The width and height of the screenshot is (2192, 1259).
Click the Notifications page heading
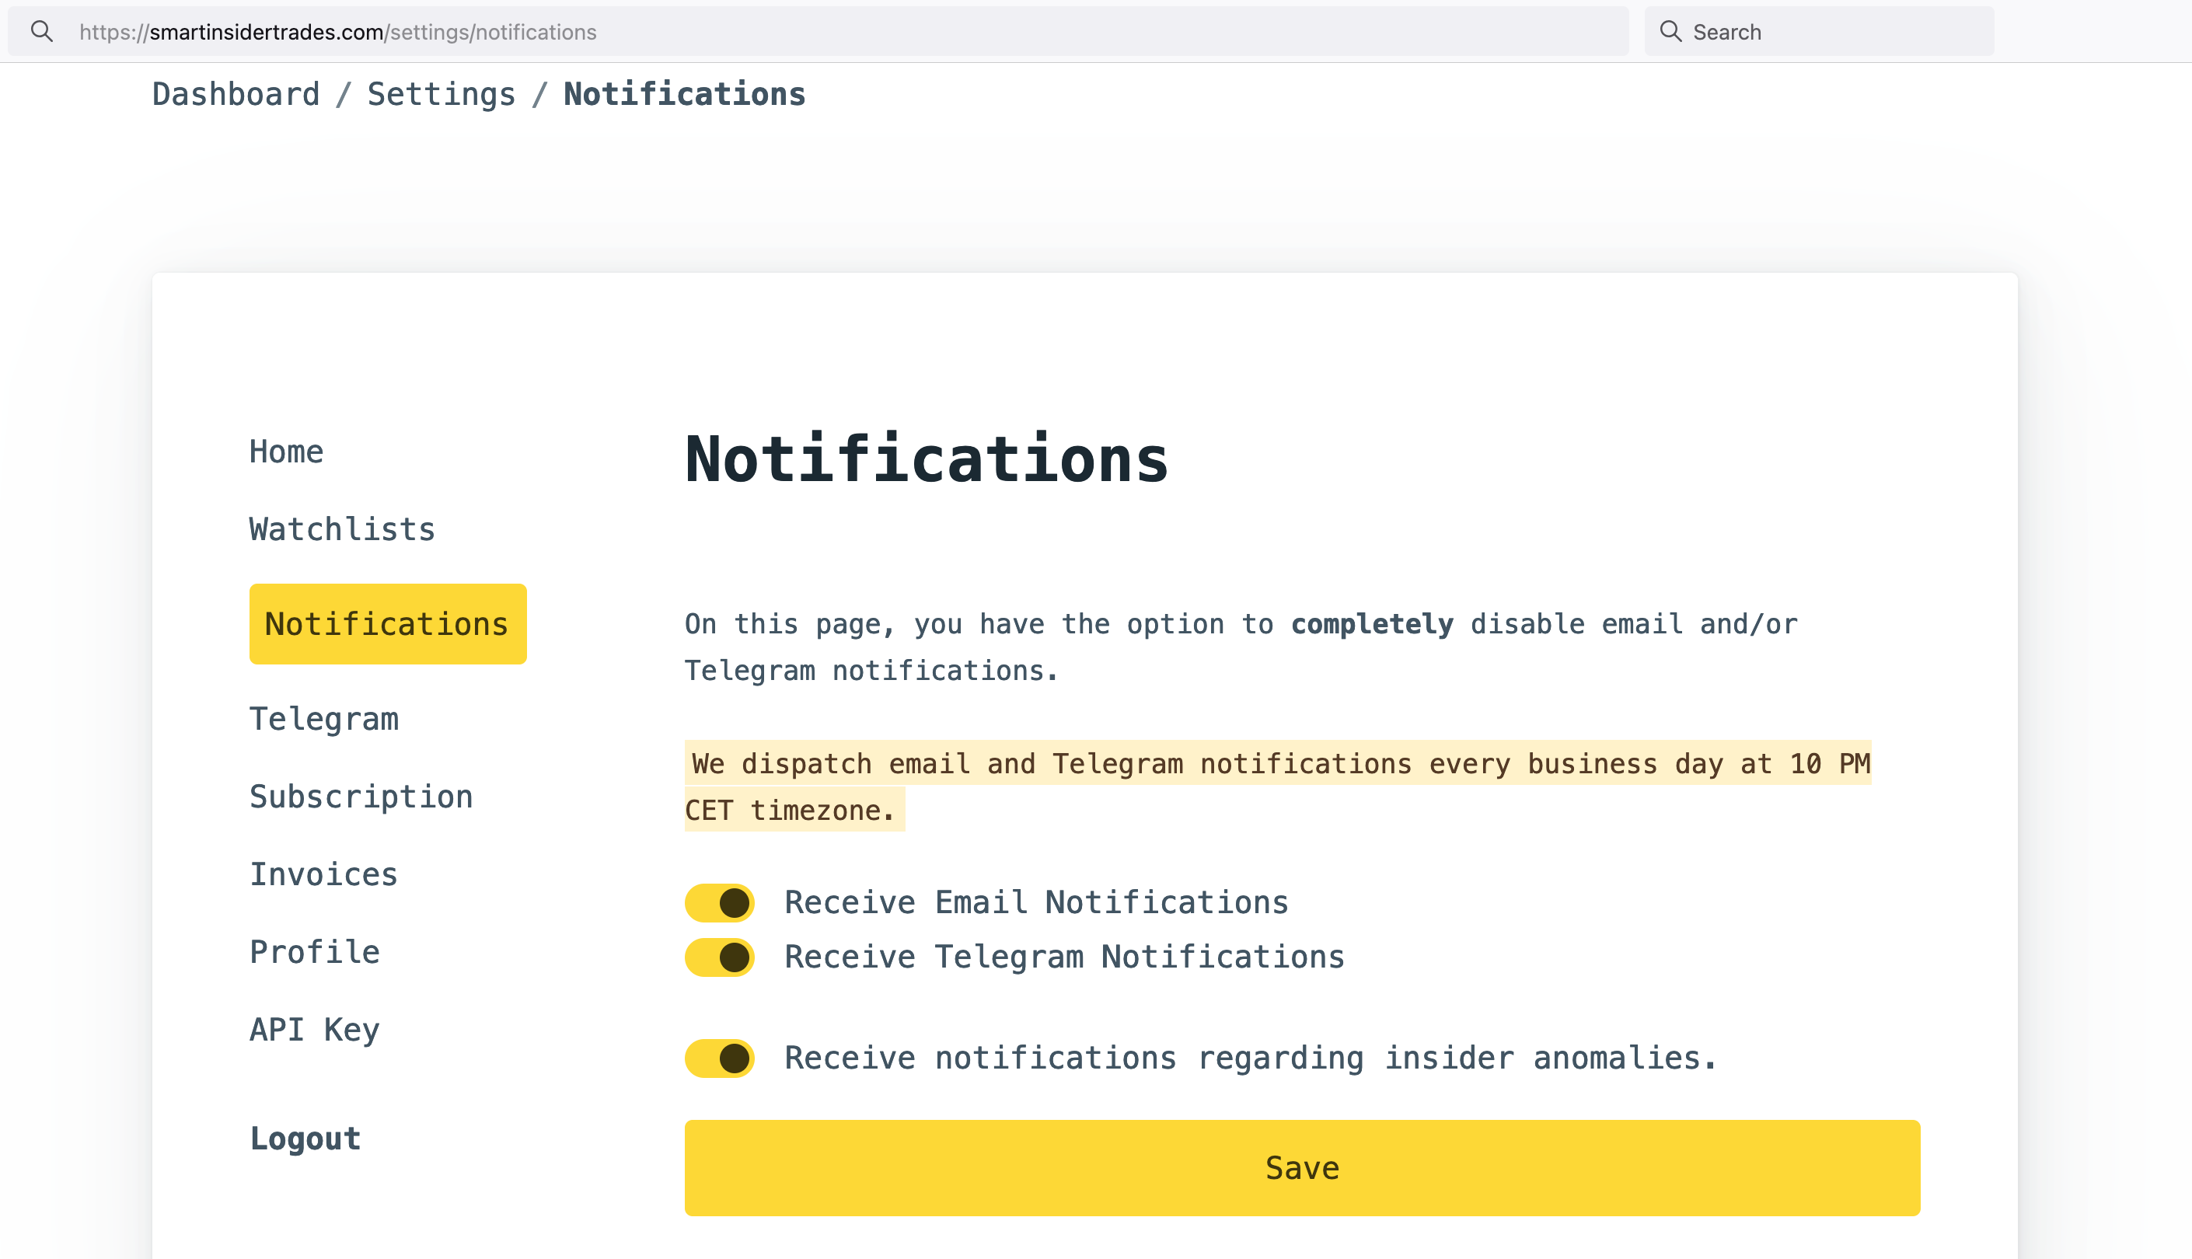926,459
